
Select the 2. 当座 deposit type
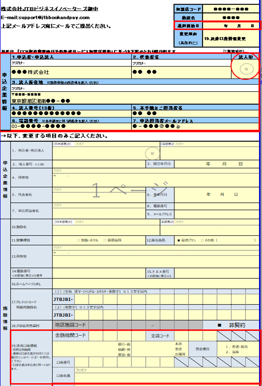coord(233,352)
